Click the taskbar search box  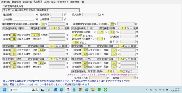coord(24,90)
